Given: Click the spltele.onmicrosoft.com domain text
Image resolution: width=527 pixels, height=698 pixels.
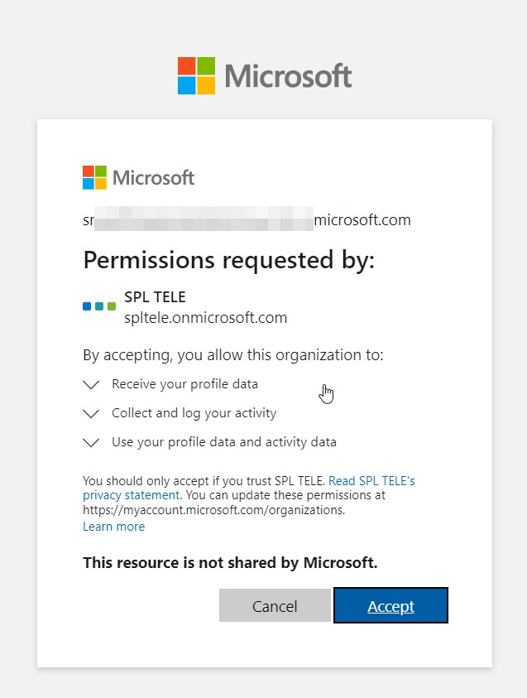Looking at the screenshot, I should [x=205, y=318].
